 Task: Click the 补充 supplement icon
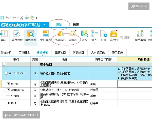pyautogui.click(x=104, y=33)
